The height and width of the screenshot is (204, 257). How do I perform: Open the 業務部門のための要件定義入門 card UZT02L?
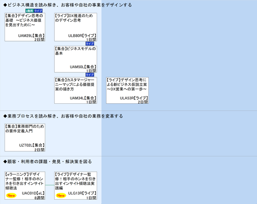pyautogui.click(x=25, y=137)
